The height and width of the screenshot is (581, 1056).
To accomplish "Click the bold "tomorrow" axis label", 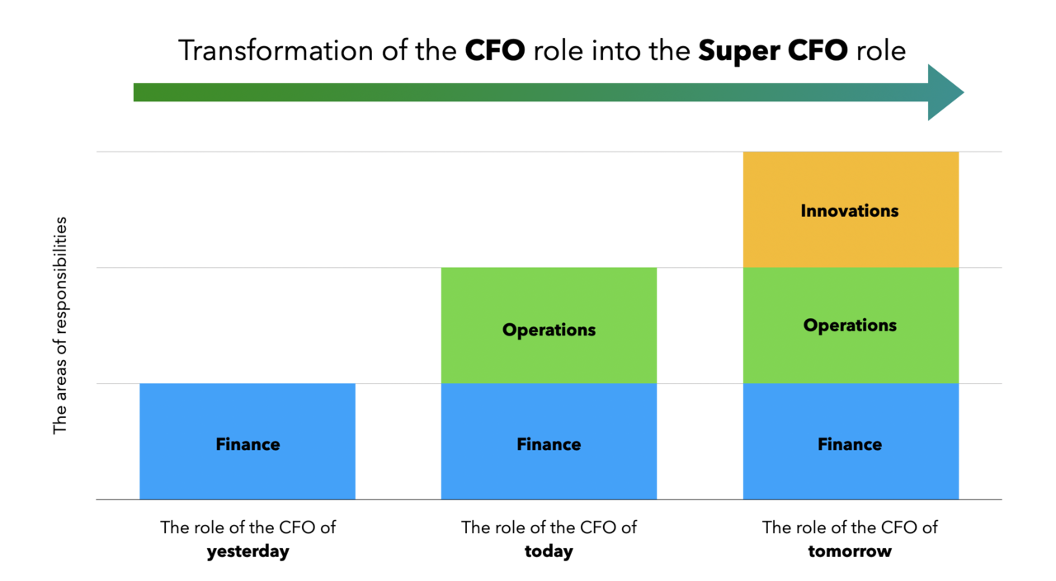I will coord(850,551).
